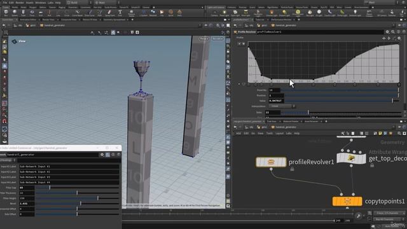Open the No cam dropdown in the viewport

coord(217,39)
